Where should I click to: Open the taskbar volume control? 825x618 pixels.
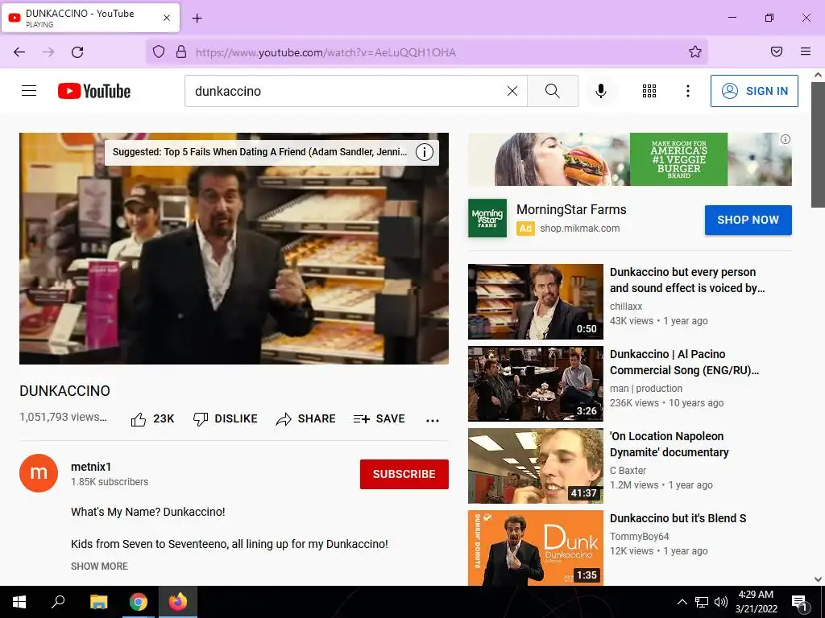pos(721,602)
